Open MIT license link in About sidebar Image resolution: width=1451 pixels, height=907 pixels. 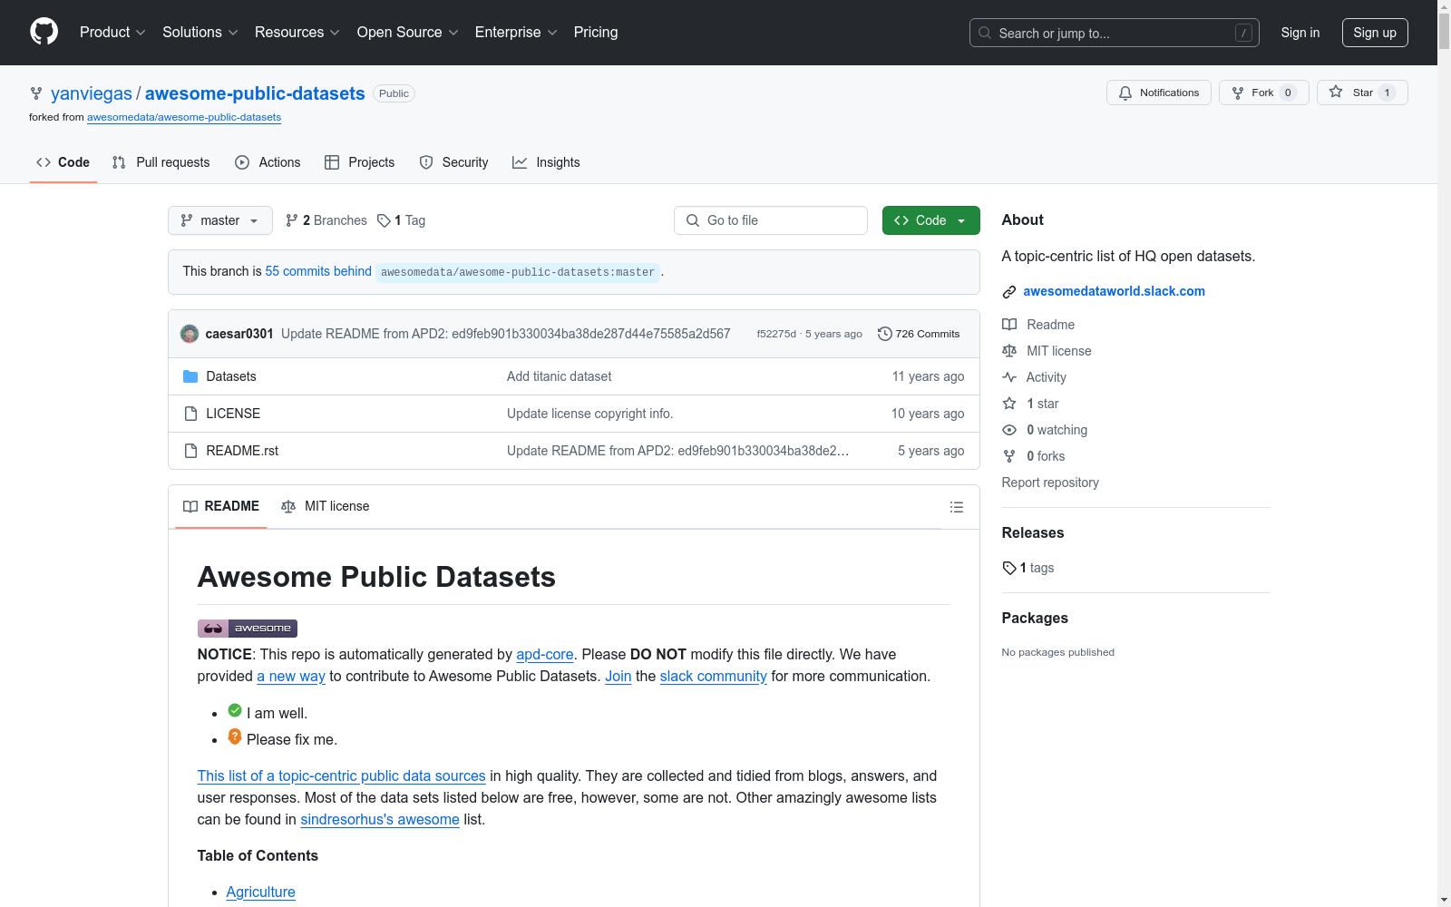1058,351
